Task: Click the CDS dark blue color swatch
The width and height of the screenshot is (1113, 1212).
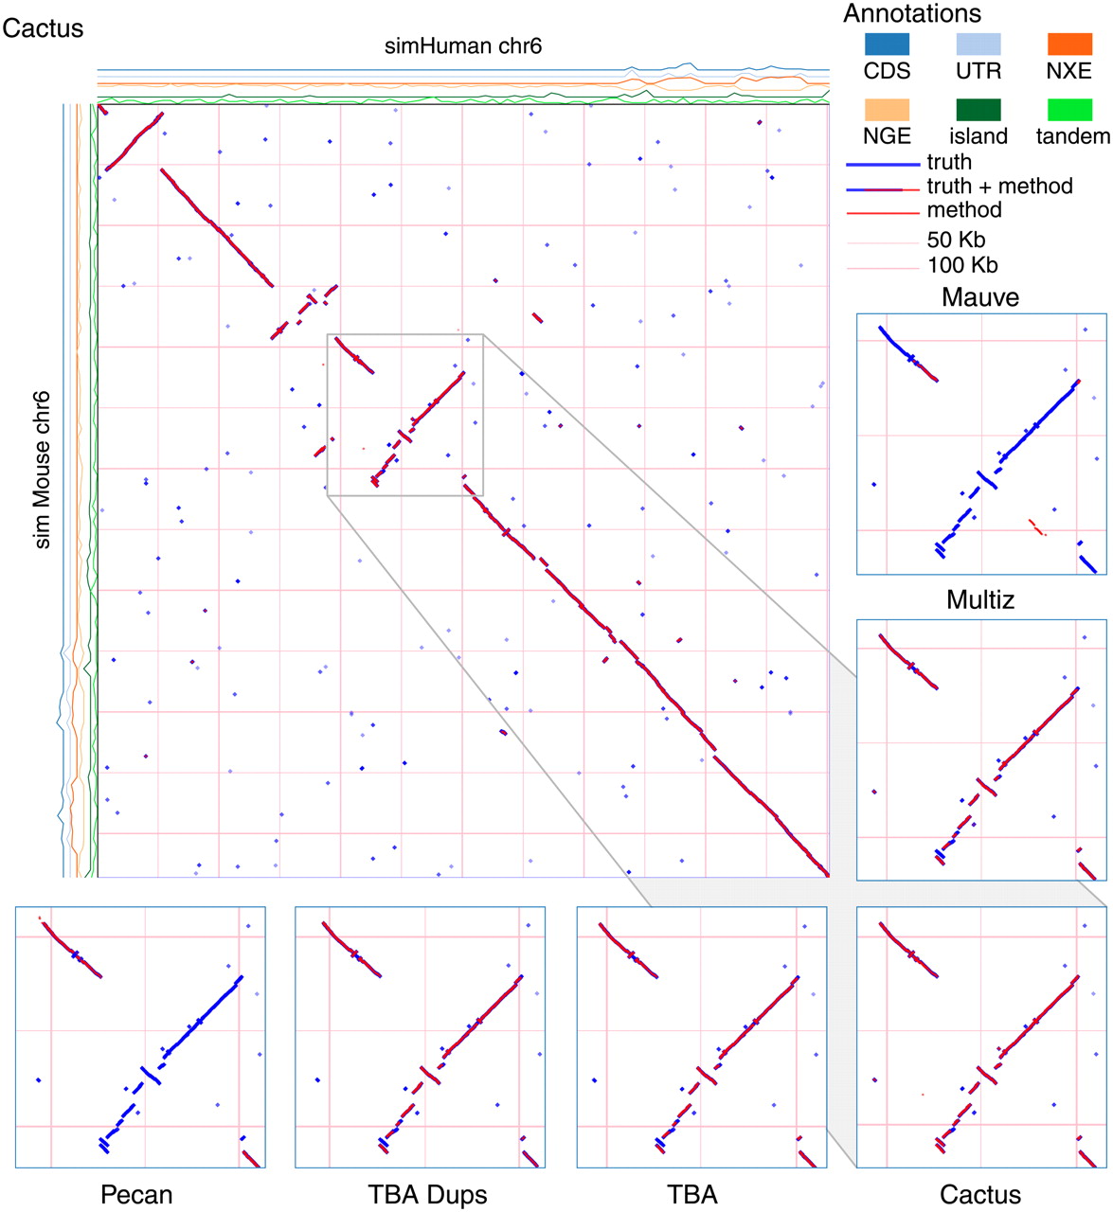Action: pyautogui.click(x=887, y=44)
